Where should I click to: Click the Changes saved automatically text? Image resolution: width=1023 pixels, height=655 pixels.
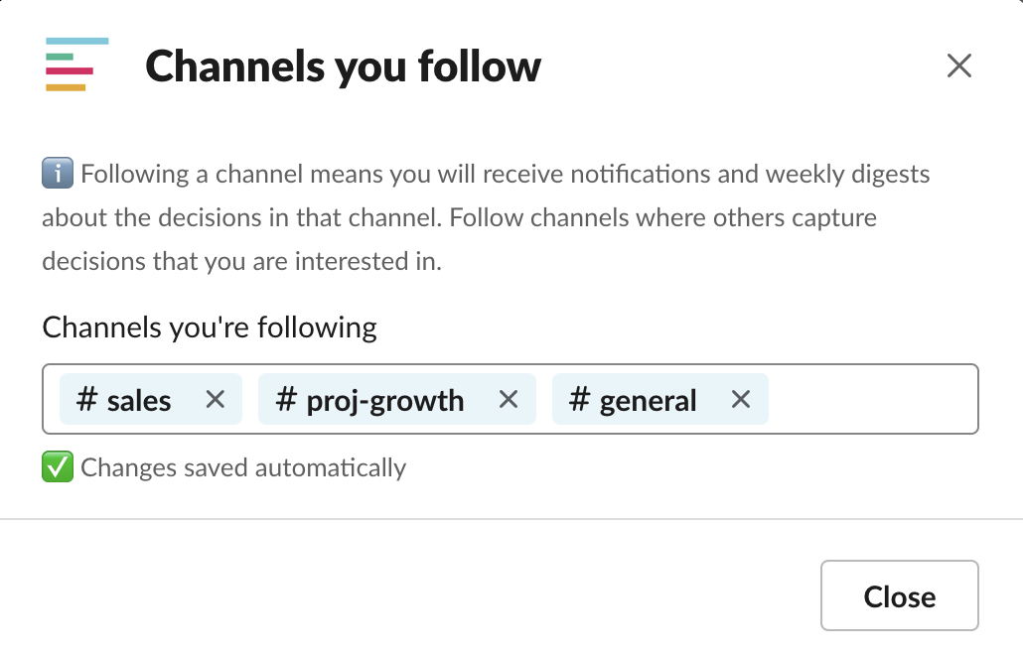242,466
